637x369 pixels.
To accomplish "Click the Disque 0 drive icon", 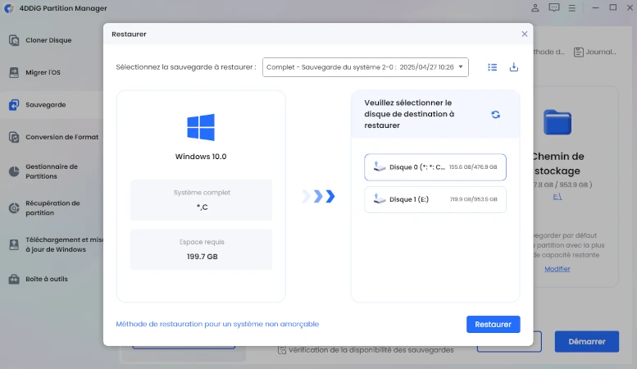I will coord(379,166).
